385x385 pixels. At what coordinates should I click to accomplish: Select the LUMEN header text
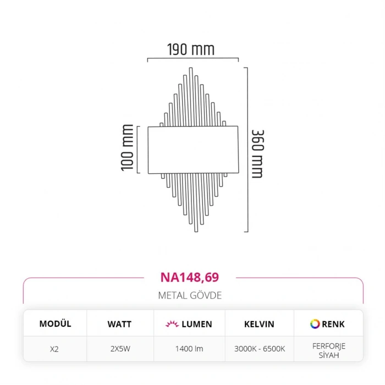click(x=195, y=324)
